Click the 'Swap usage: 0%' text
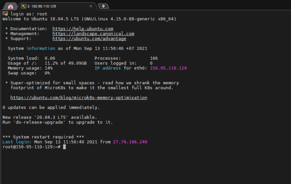 pos(29,73)
